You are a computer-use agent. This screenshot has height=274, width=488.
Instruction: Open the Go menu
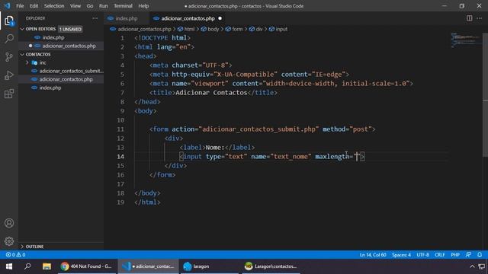[90, 5]
